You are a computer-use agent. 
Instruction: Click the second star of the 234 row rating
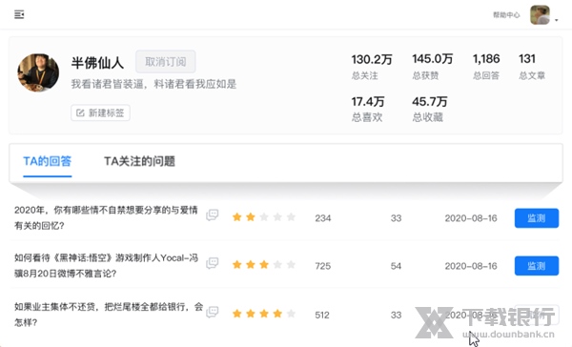251,217
